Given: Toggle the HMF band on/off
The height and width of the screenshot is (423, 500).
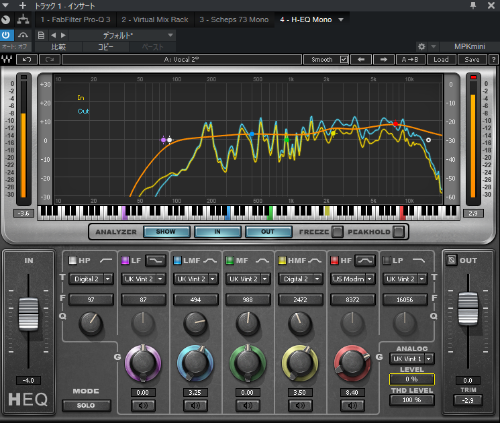Looking at the screenshot, I should click(x=282, y=261).
